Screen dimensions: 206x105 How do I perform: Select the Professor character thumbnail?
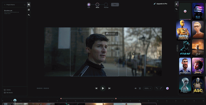(185, 66)
